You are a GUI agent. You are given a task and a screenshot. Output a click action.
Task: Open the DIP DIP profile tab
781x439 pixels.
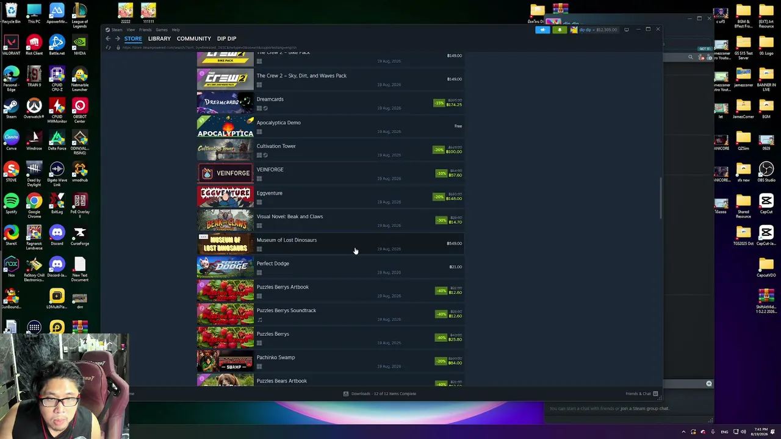coord(226,38)
